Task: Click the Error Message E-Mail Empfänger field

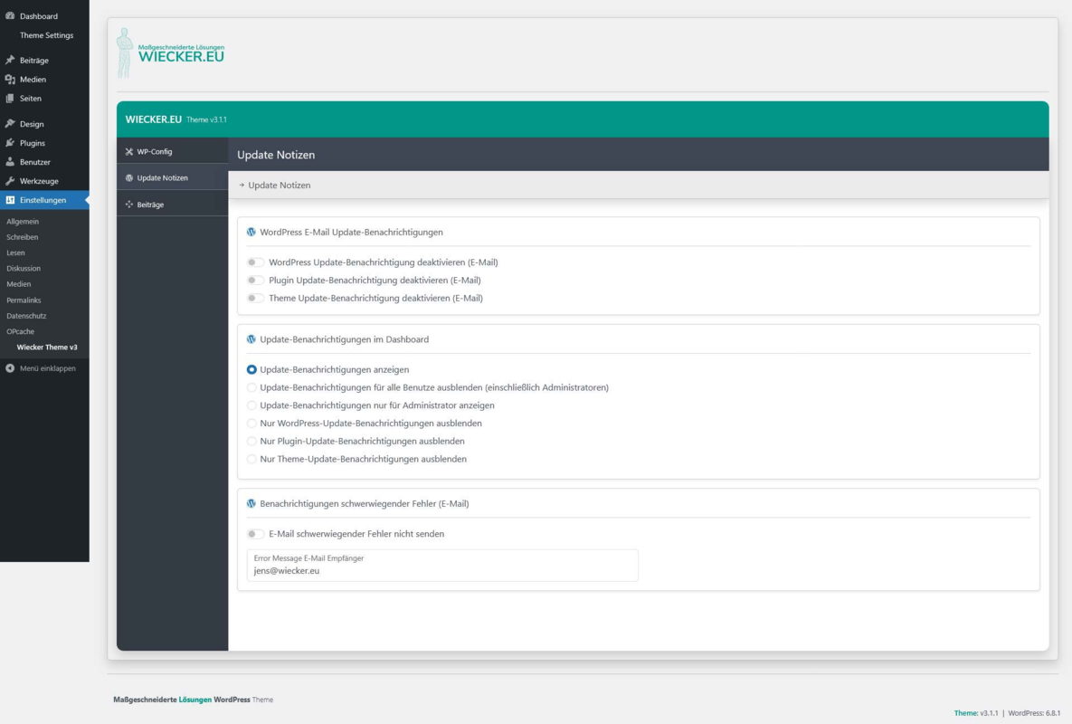Action: coord(442,566)
